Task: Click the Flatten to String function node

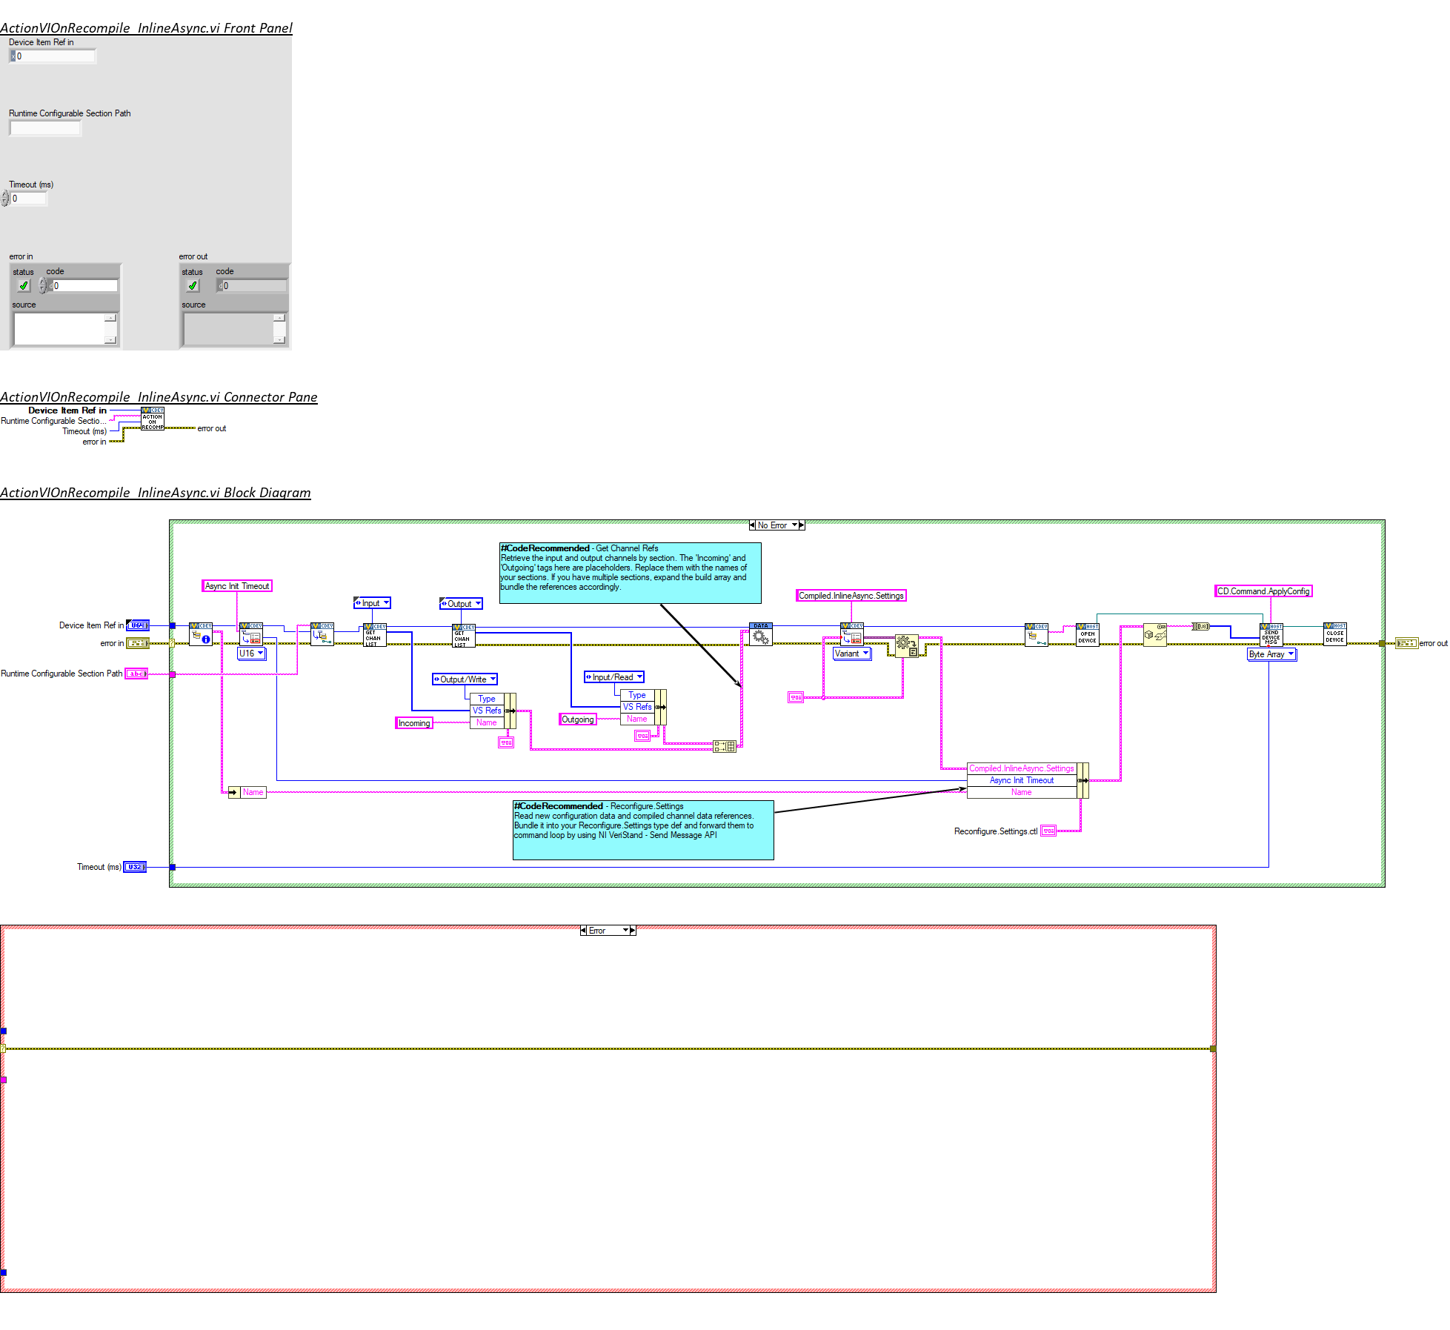Action: tap(1154, 635)
